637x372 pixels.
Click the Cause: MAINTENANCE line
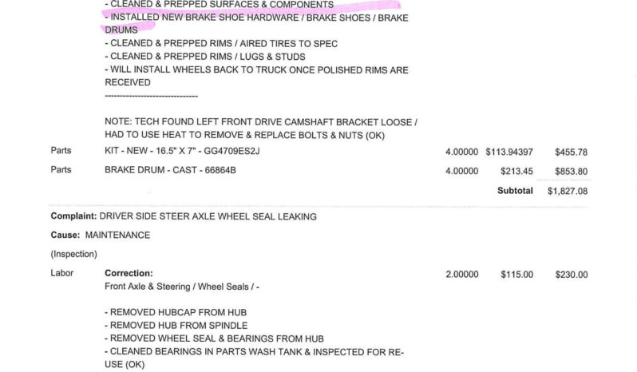click(101, 235)
